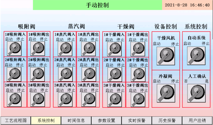Click the 启动 label under 3#干燥阀出

coord(133,90)
